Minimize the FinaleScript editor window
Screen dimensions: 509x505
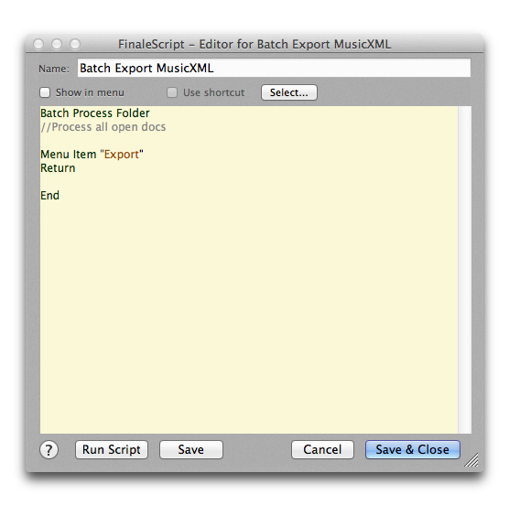click(57, 44)
